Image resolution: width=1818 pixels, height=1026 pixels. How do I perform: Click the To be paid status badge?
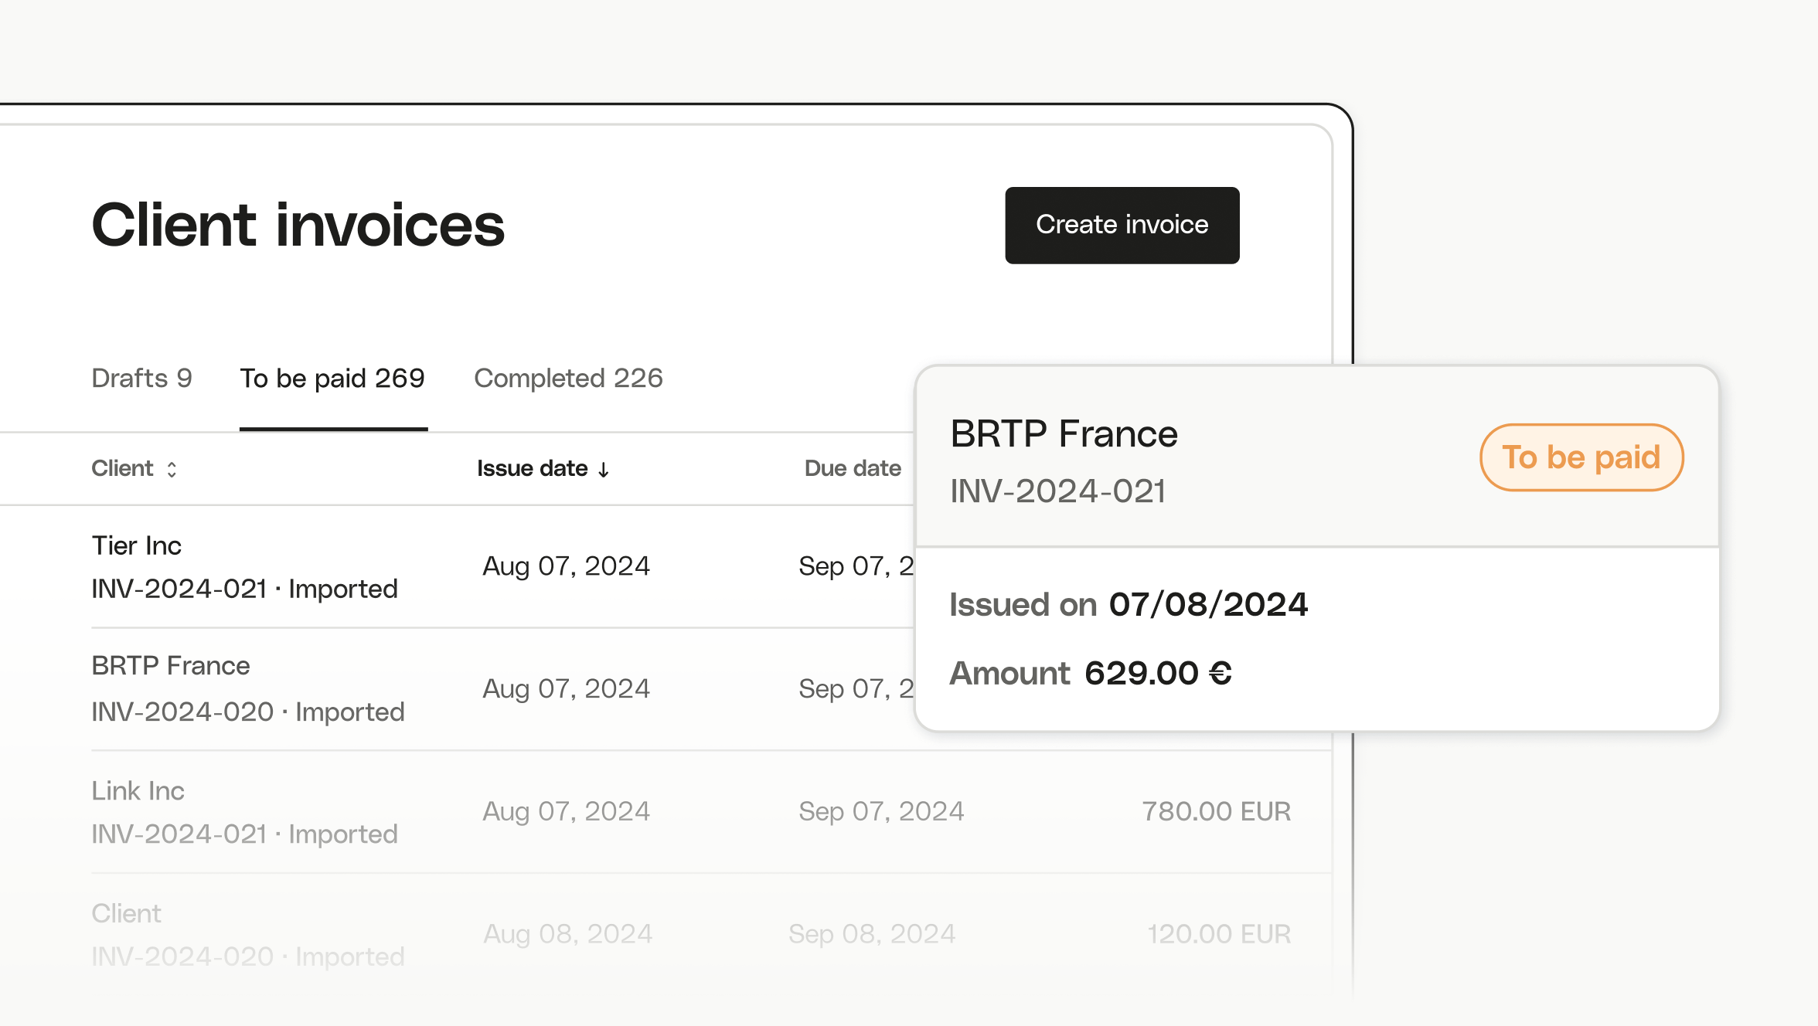[1581, 457]
